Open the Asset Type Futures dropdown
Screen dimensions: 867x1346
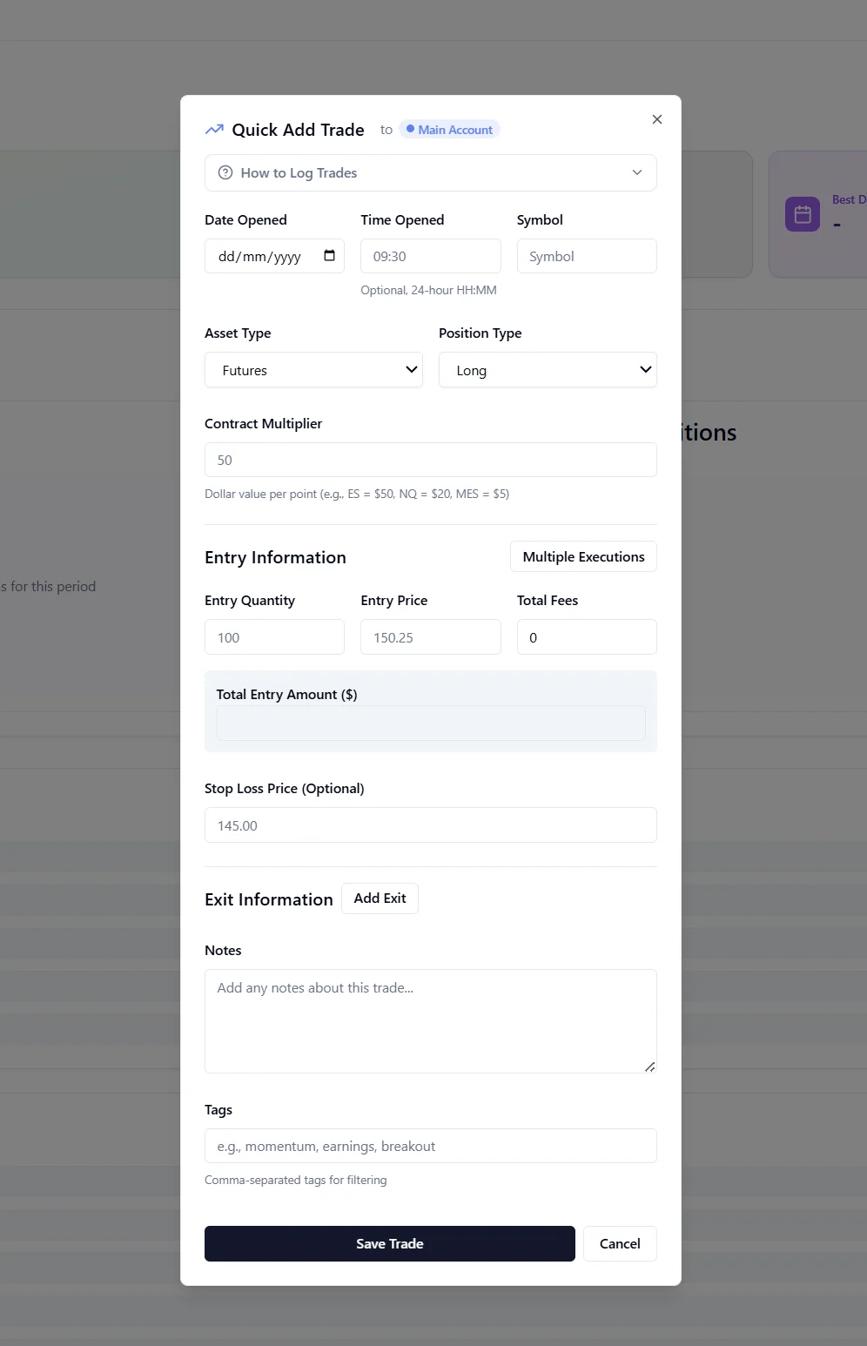313,370
